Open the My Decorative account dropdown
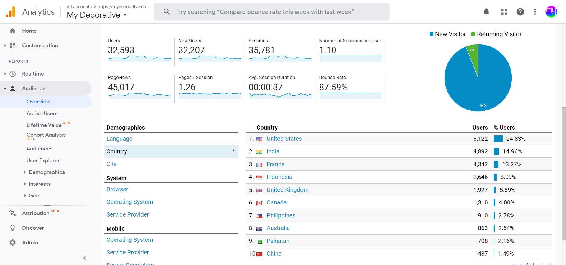 point(97,15)
